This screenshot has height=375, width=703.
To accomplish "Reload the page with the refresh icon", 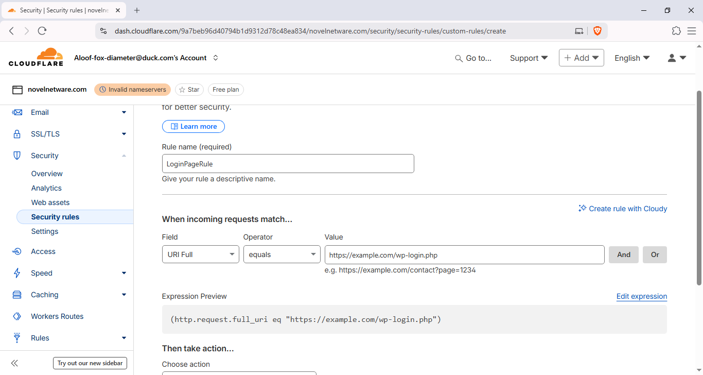I will (x=42, y=31).
